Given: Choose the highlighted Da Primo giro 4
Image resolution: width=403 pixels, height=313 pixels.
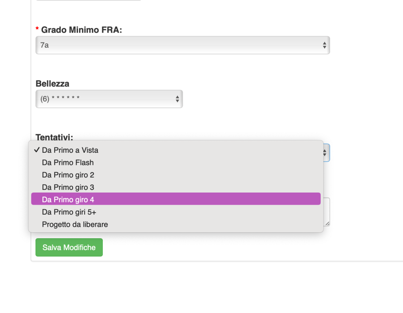Looking at the screenshot, I should (68, 200).
